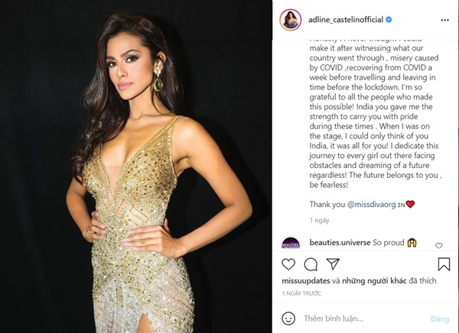Click the adline_castelinofficial profile avatar
The width and height of the screenshot is (459, 333).
(x=291, y=20)
